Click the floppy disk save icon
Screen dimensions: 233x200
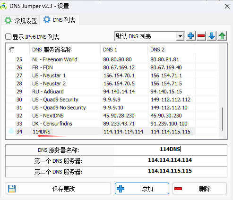[x=12, y=189]
